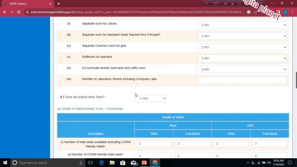Open the Chrome profile avatar
Image resolution: width=297 pixels, height=167 pixels.
point(285,12)
